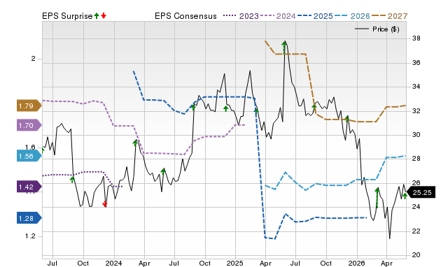
Task: Toggle the 2027 EPS consensus legend entry
Action: pos(389,16)
